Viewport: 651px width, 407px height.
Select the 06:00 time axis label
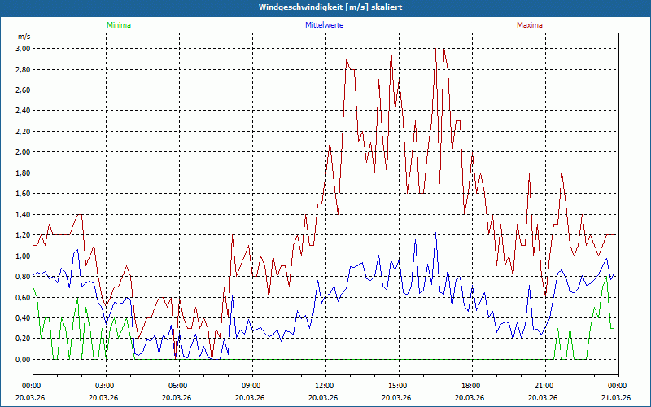[x=178, y=386]
